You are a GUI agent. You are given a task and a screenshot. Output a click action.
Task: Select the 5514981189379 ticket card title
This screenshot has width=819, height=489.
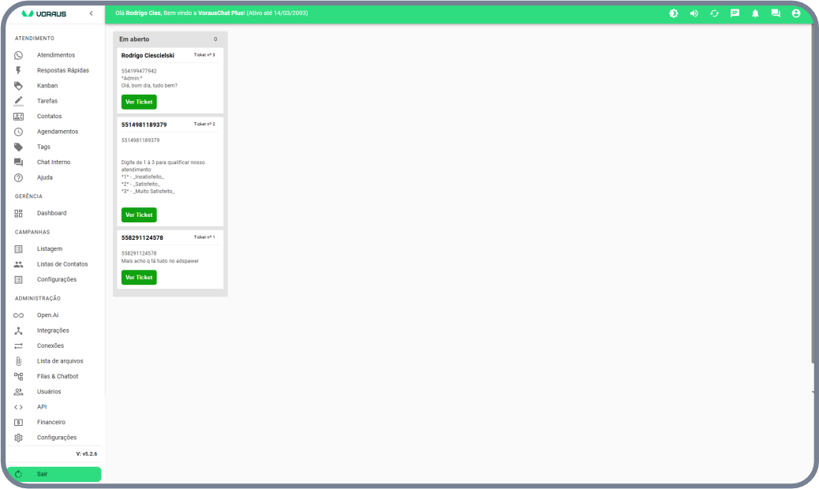tap(144, 125)
